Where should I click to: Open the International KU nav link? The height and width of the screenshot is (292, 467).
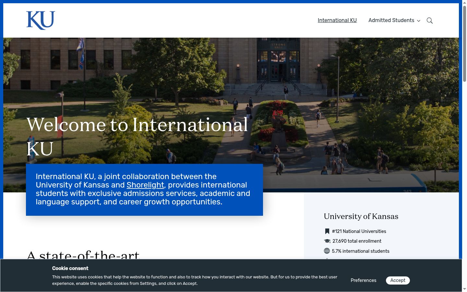(x=337, y=20)
